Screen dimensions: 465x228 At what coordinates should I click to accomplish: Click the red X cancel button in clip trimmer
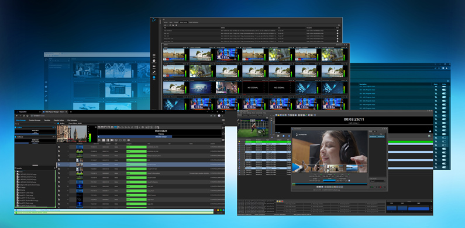coord(382,187)
